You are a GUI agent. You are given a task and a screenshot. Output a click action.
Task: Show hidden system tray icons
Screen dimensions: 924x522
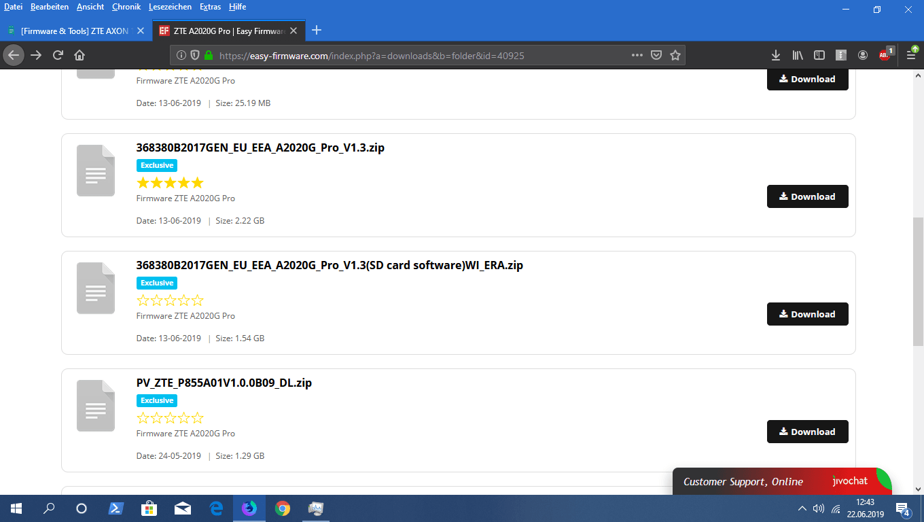(x=802, y=508)
